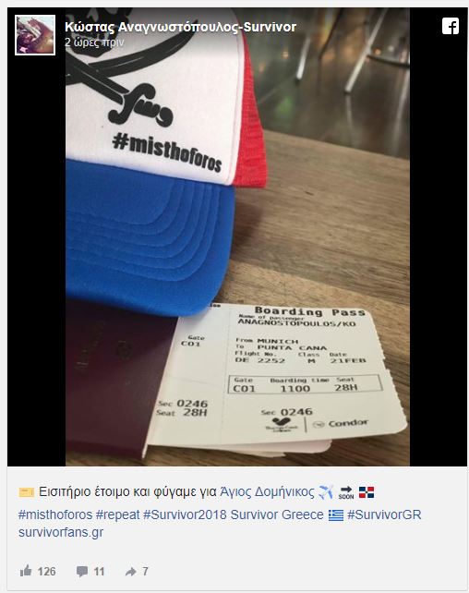Click the #repeat hashtag
Viewport: 469px width, 593px height.
tap(117, 514)
